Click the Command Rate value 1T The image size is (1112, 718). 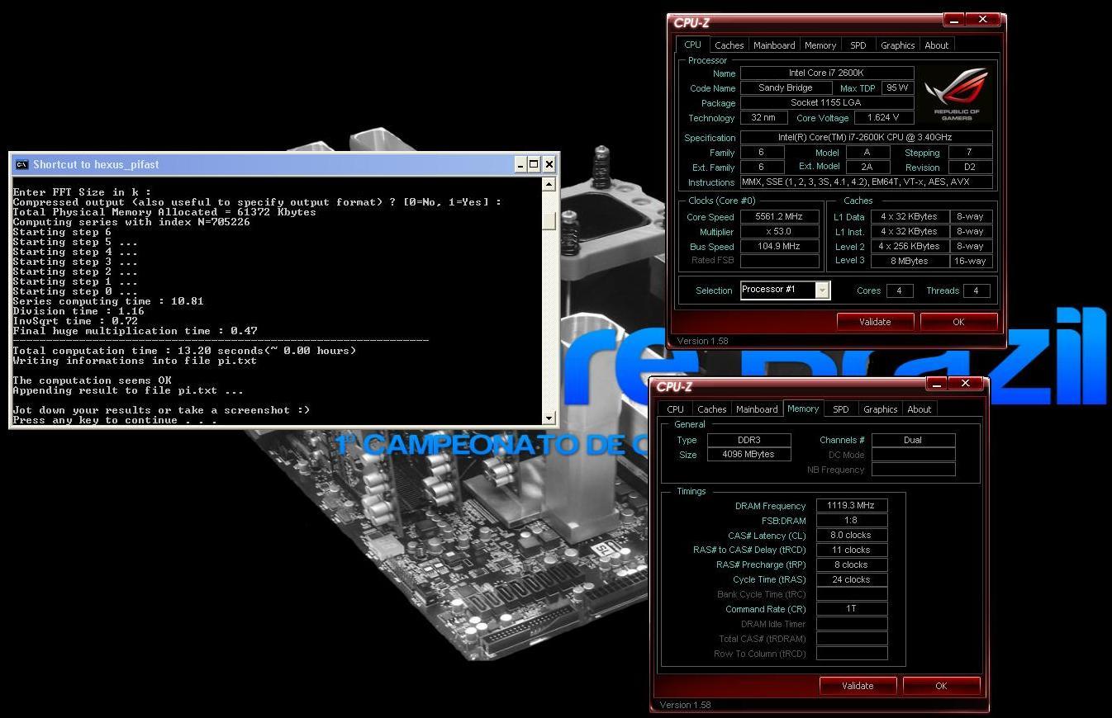click(x=852, y=609)
